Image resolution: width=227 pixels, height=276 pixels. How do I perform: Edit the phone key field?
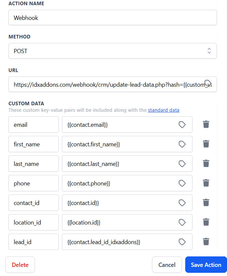[x=34, y=183]
